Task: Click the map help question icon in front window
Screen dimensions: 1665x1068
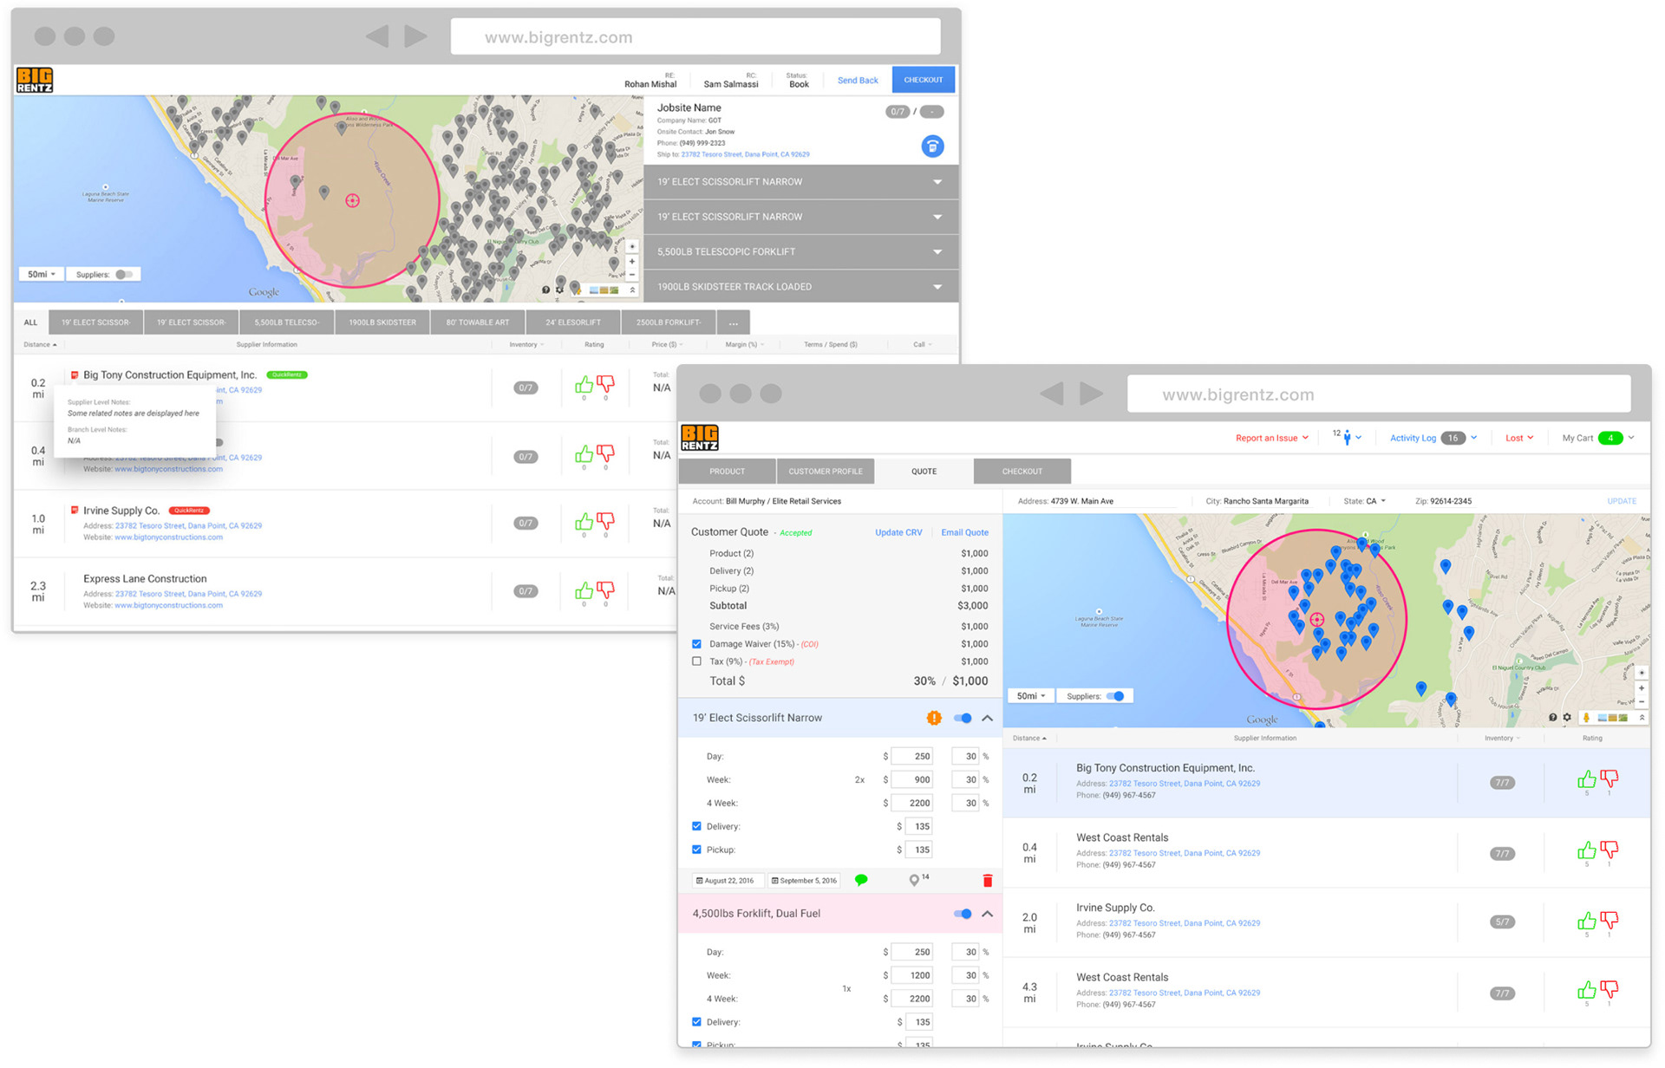Action: click(x=1552, y=718)
